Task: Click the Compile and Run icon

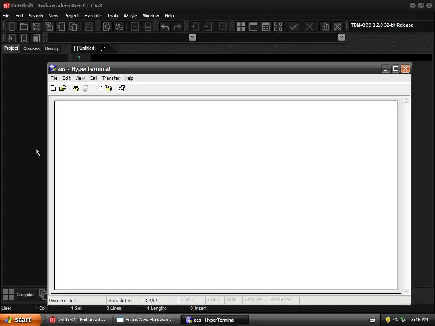Action: [x=266, y=27]
